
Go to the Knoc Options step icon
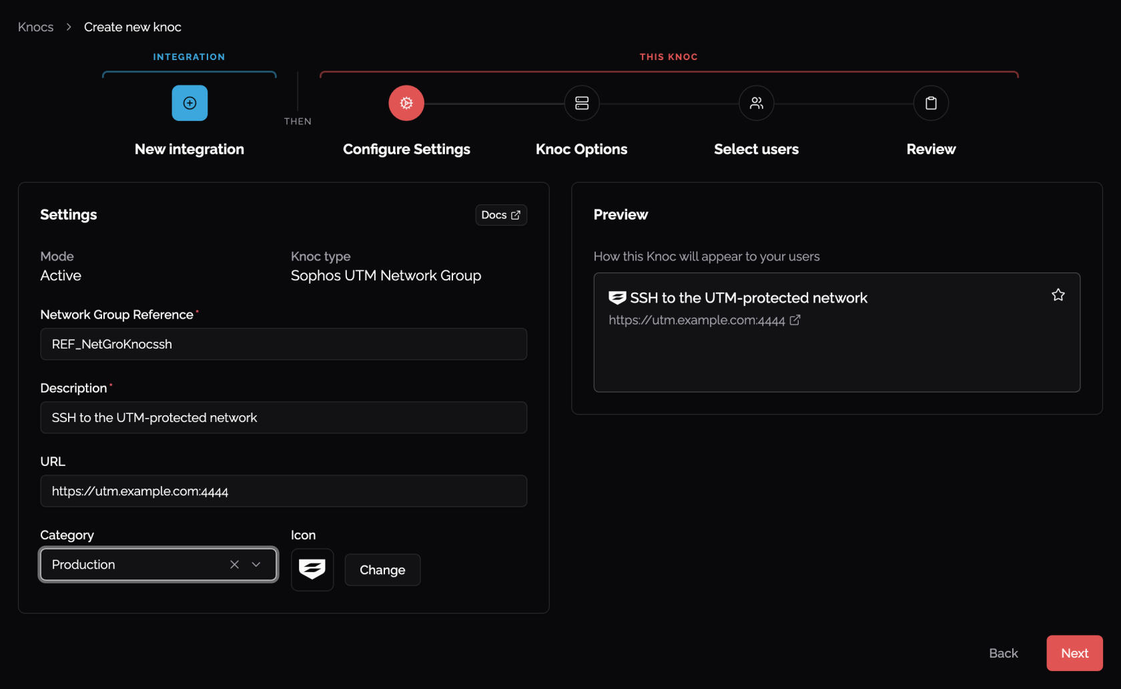[x=582, y=103]
